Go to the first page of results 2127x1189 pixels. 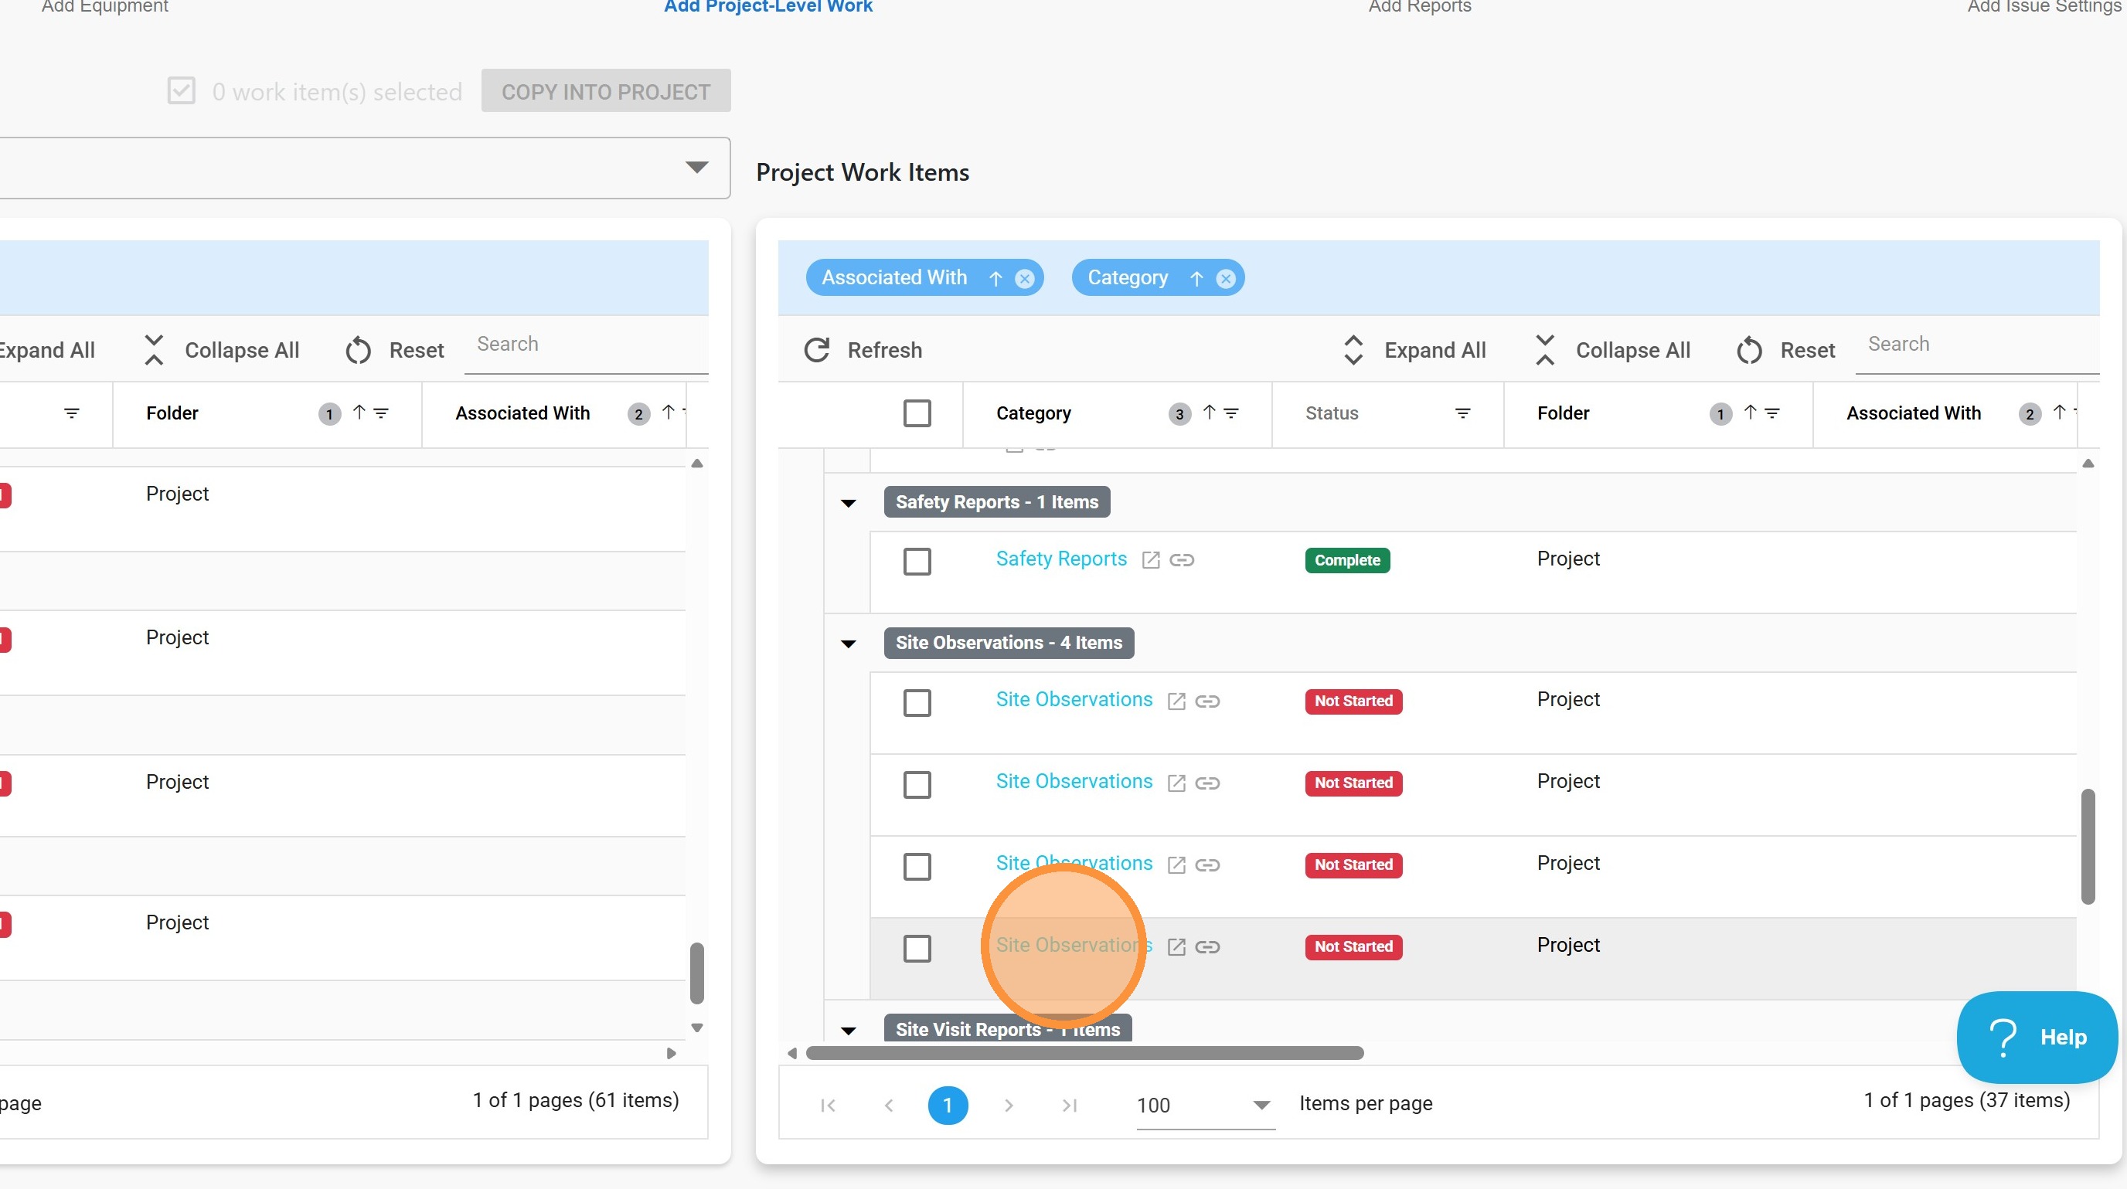tap(829, 1105)
